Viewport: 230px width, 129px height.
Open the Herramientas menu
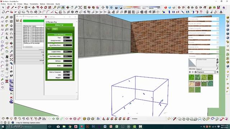(x=34, y=4)
